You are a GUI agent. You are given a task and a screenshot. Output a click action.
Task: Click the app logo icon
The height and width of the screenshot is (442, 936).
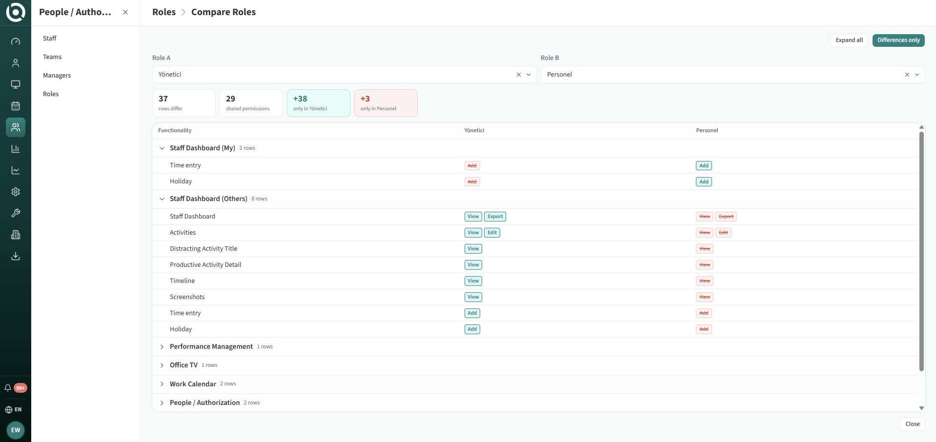point(16,12)
